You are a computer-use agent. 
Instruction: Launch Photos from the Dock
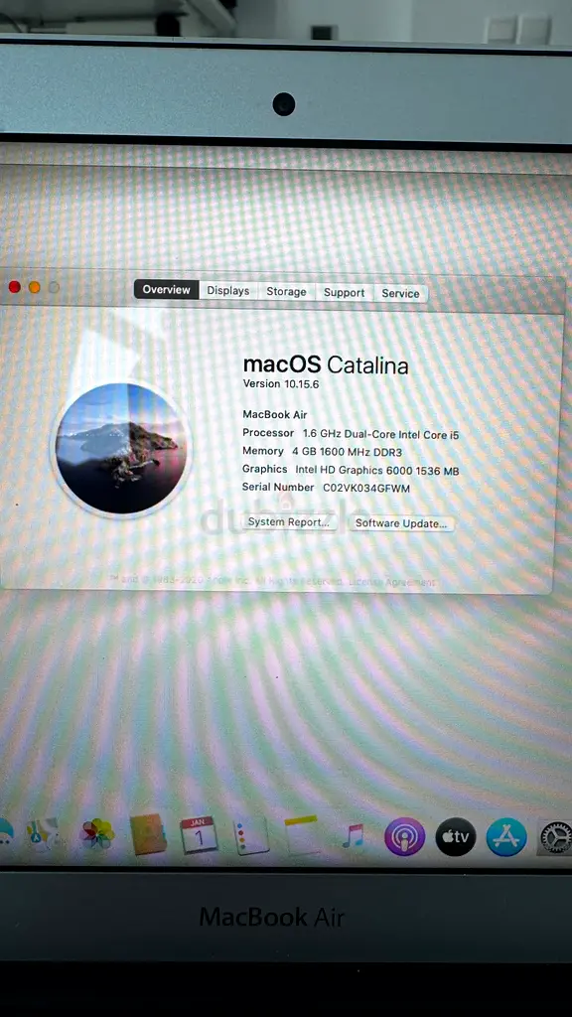(x=96, y=834)
